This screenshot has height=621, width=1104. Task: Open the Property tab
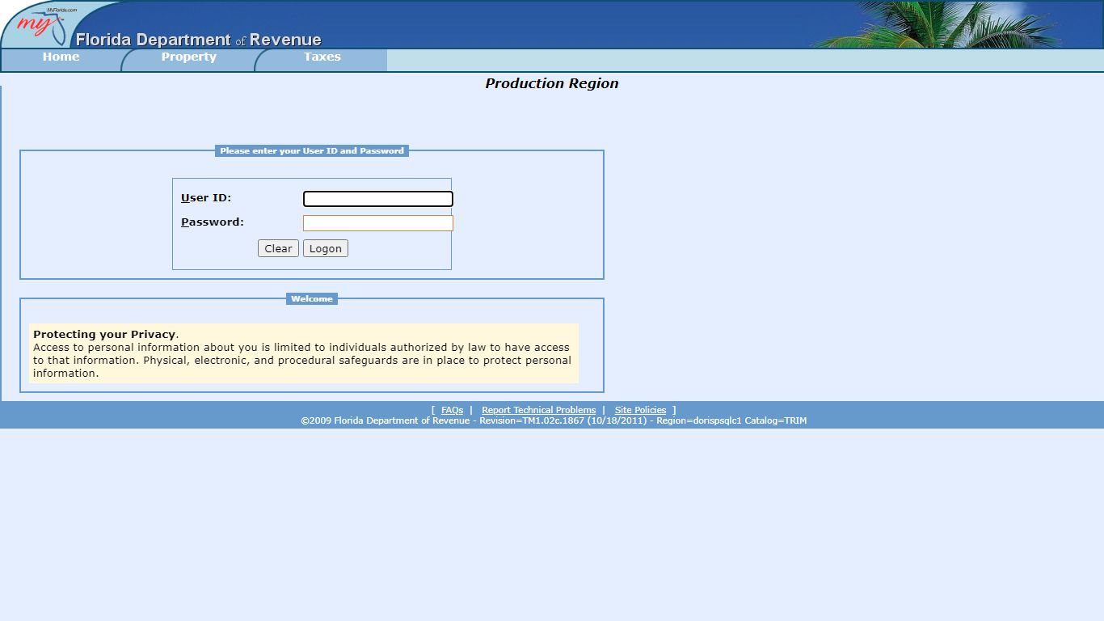[188, 57]
